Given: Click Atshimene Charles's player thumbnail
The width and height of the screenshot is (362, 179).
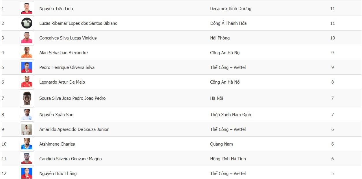Looking at the screenshot, I should tap(27, 144).
